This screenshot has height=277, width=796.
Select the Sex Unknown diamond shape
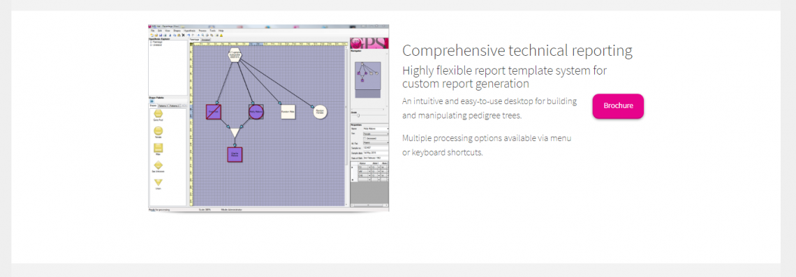coord(159,165)
